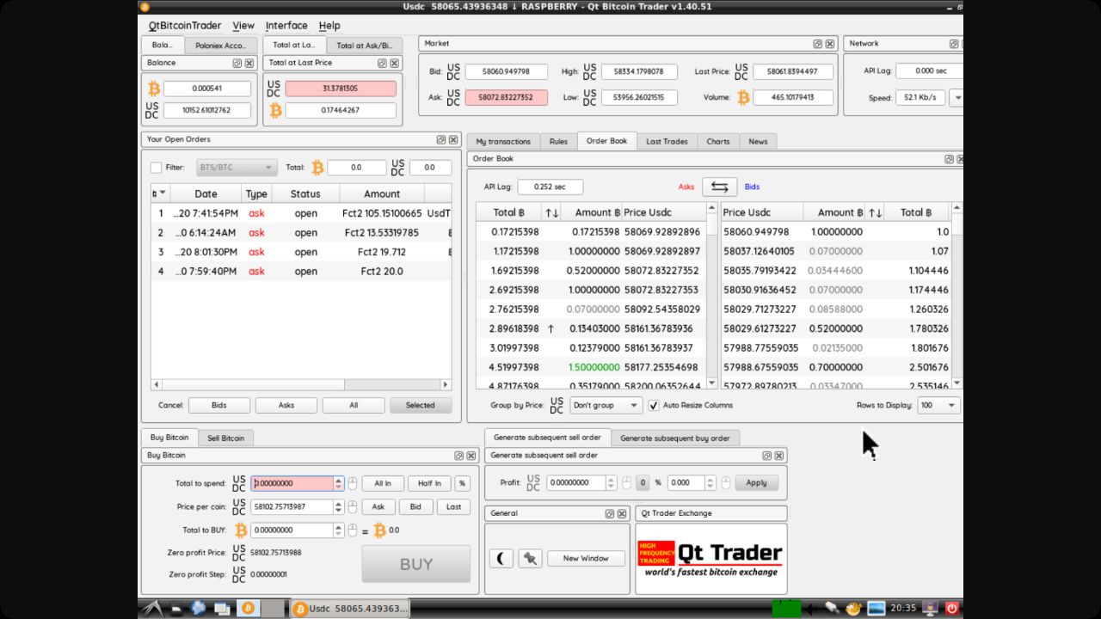Open the Help menu

point(329,26)
